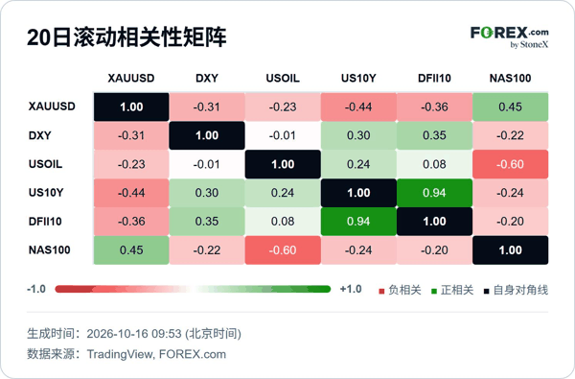Click the generation timestamp 2026-10-16 09:53
The width and height of the screenshot is (575, 379).
(134, 334)
